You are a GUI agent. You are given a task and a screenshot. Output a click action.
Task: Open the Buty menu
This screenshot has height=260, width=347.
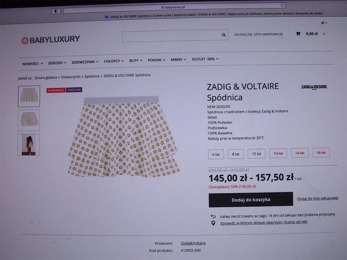136,60
